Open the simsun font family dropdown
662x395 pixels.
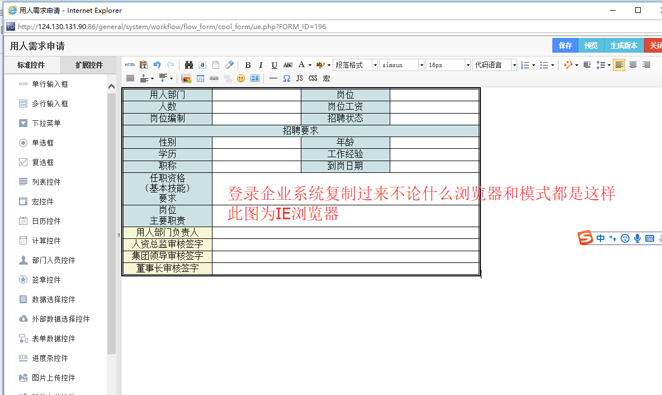coord(402,65)
